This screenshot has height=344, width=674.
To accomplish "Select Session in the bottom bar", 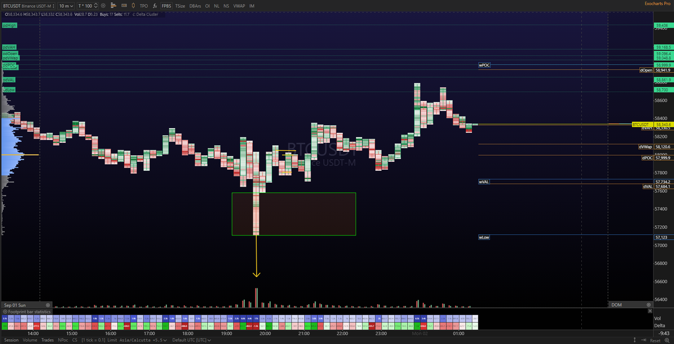I will (11, 340).
